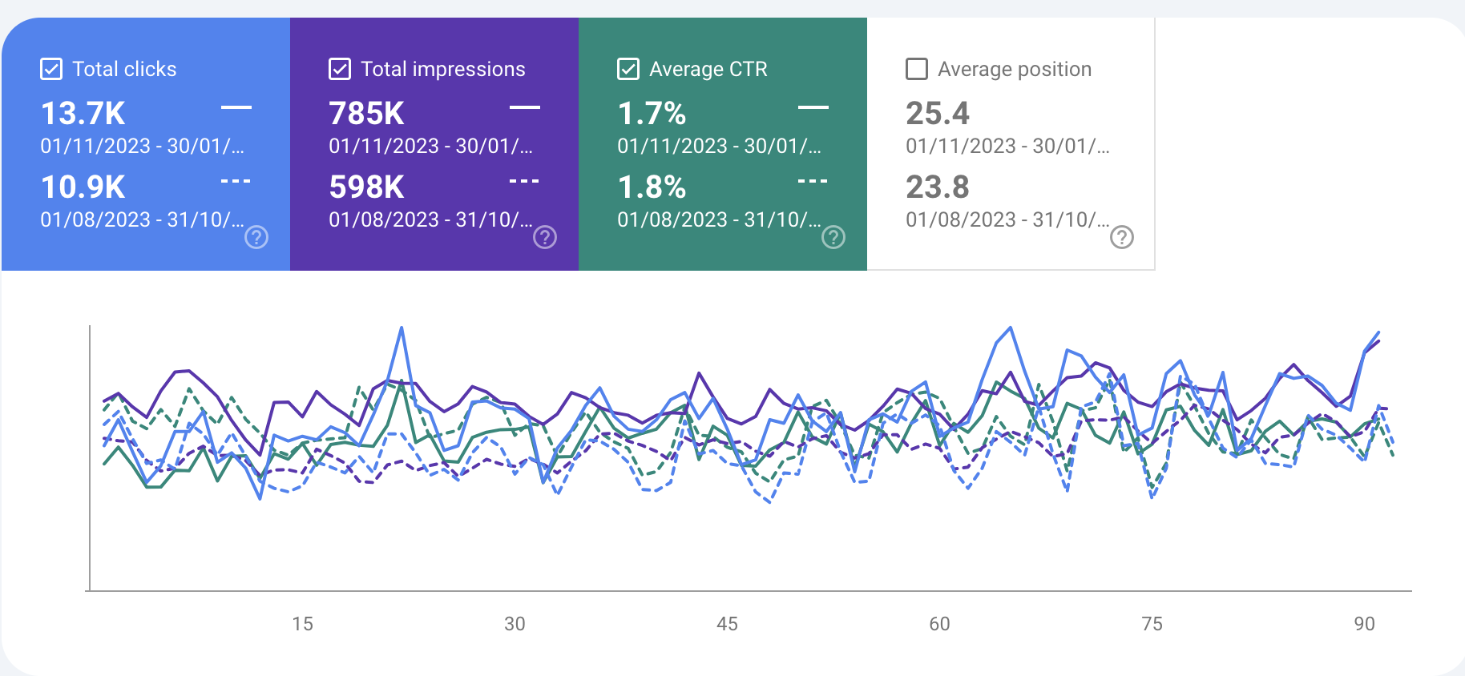This screenshot has width=1465, height=676.
Task: Click the 1.8% previous-period CTR value
Action: [652, 187]
